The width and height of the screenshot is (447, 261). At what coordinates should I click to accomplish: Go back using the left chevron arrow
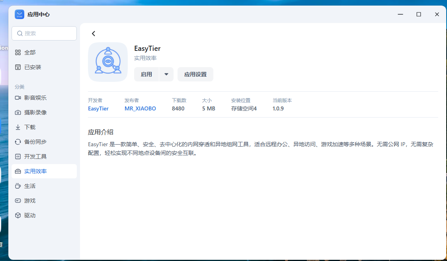click(93, 34)
